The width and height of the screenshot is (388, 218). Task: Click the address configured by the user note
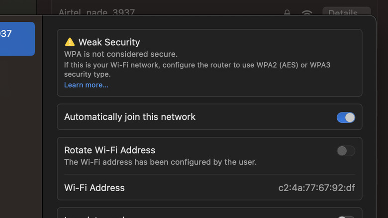click(160, 162)
